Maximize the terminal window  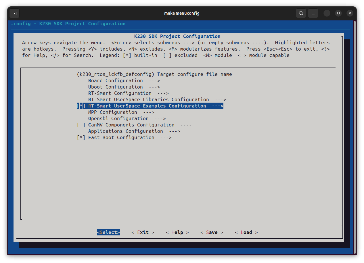point(338,13)
